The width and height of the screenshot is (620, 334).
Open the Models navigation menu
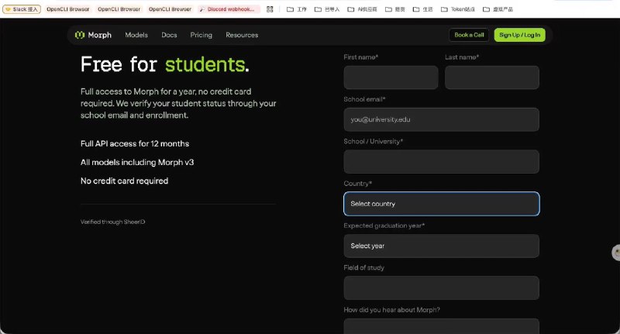[136, 35]
